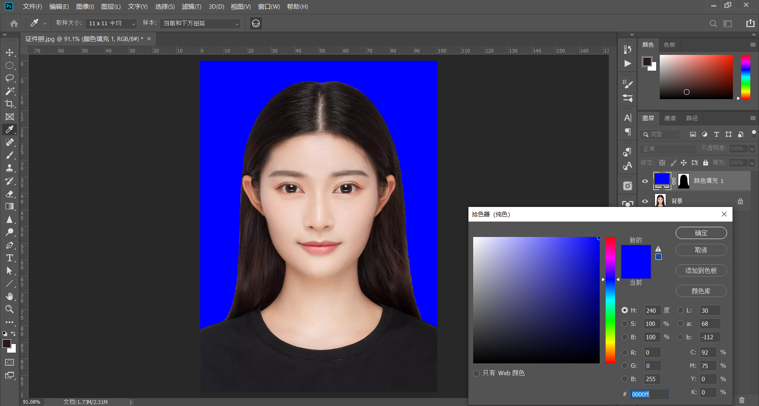Click the Share icon at top right
759x406 pixels.
click(750, 23)
